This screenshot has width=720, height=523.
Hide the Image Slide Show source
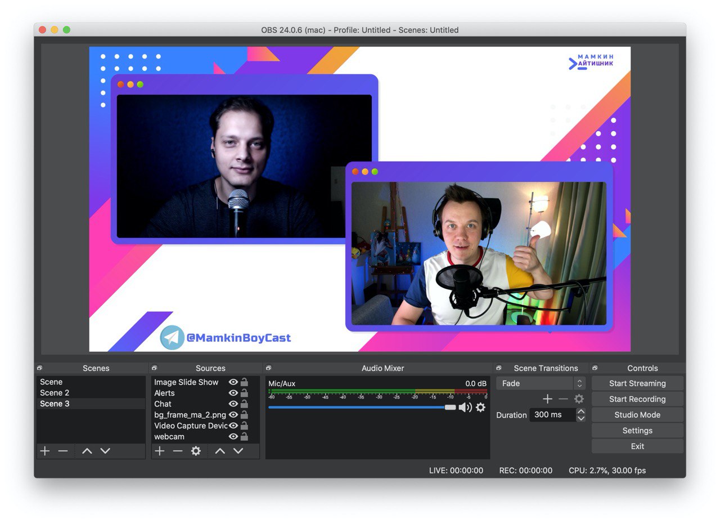[233, 382]
